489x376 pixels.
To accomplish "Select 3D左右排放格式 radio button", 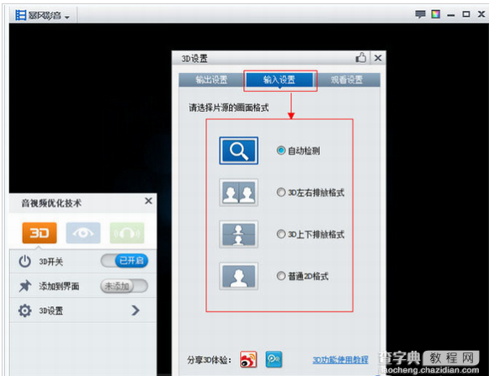I will [281, 192].
